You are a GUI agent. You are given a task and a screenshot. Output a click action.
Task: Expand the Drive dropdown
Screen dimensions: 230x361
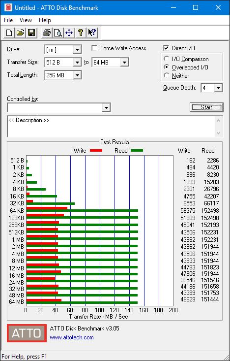[x=78, y=50]
